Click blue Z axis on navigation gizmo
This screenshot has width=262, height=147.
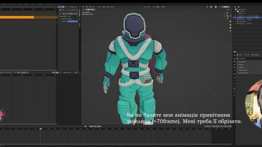[228, 13]
